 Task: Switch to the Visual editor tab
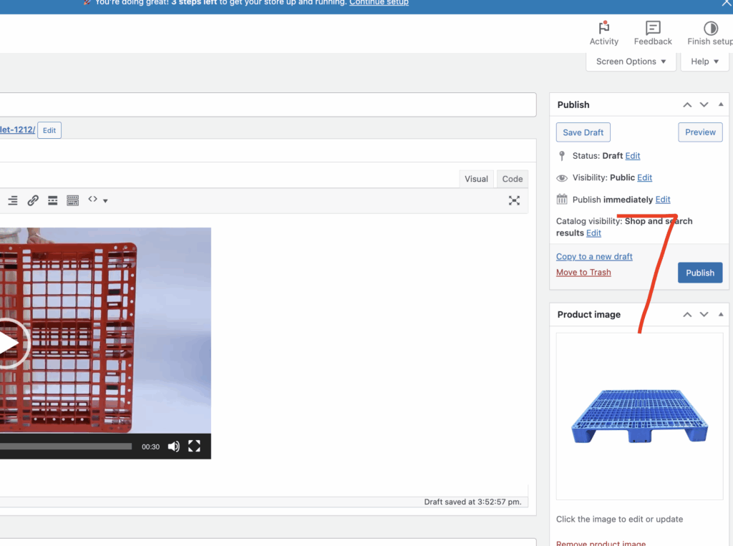(476, 179)
